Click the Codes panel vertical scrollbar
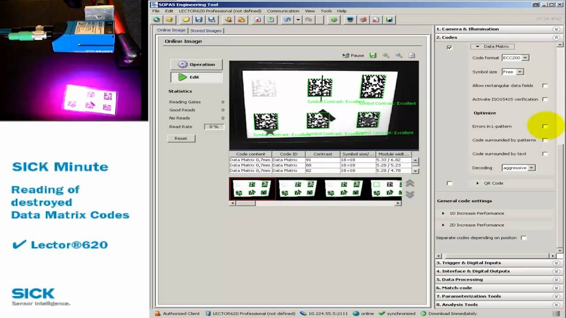This screenshot has height=318, width=566. (x=561, y=148)
